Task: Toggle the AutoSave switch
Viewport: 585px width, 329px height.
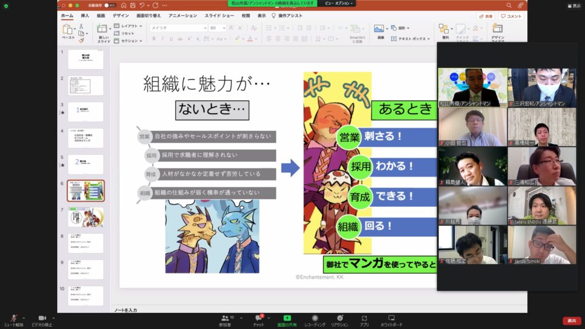Action: click(110, 5)
